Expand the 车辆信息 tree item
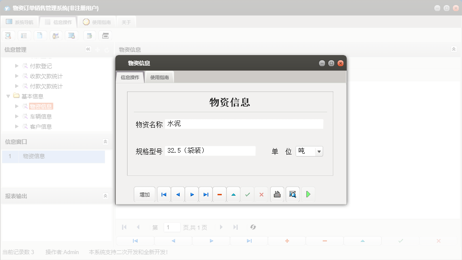The height and width of the screenshot is (260, 462). (x=16, y=116)
